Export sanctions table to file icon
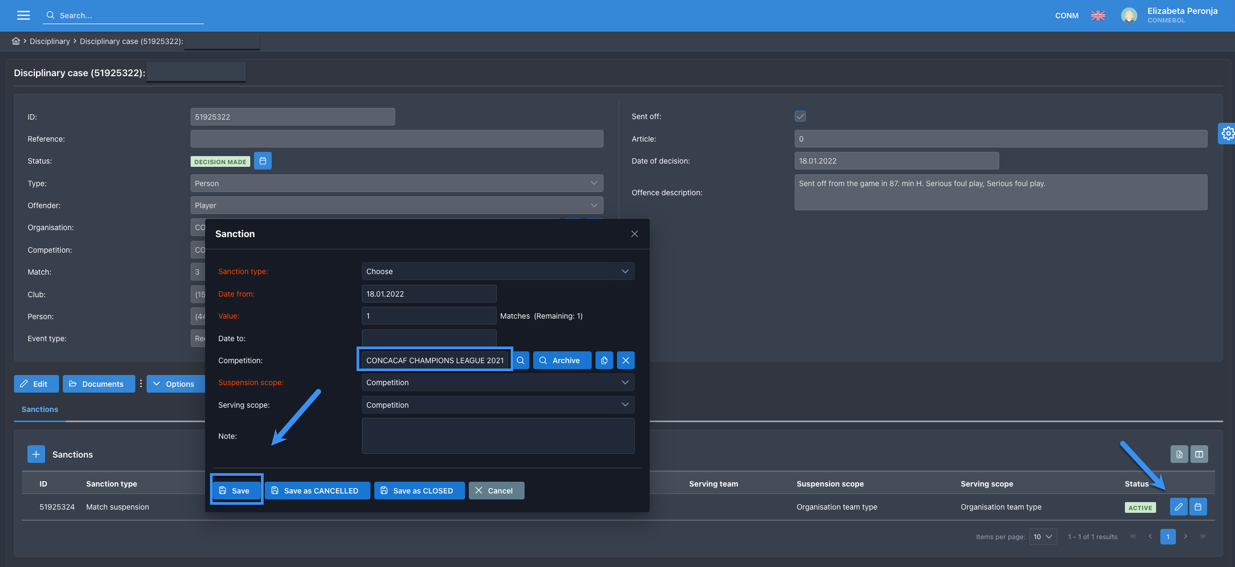1235x567 pixels. 1179,454
